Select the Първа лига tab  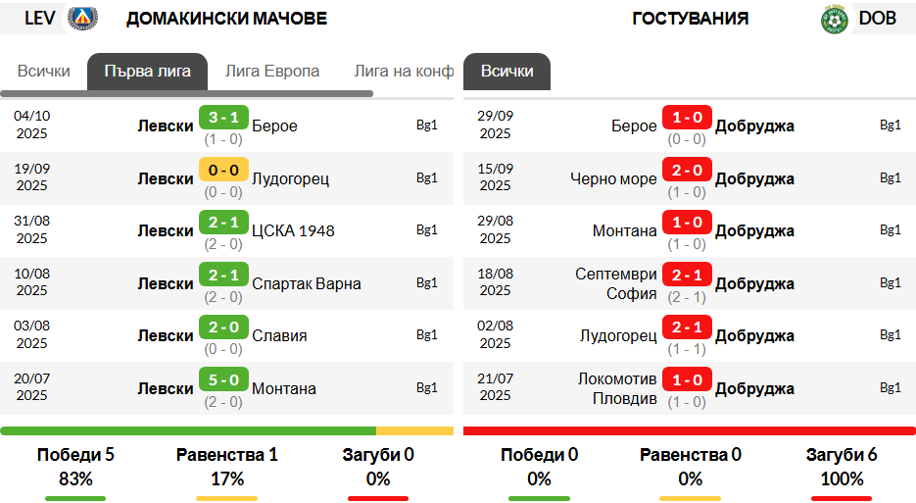pos(147,72)
